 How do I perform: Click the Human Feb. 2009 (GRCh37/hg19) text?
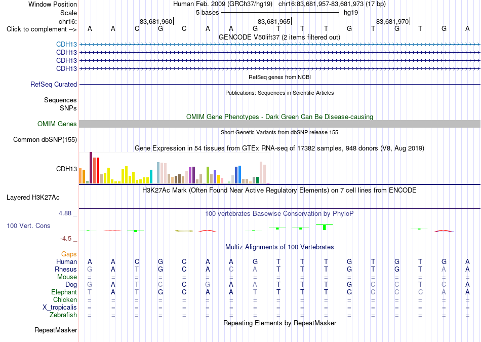pyautogui.click(x=223, y=4)
